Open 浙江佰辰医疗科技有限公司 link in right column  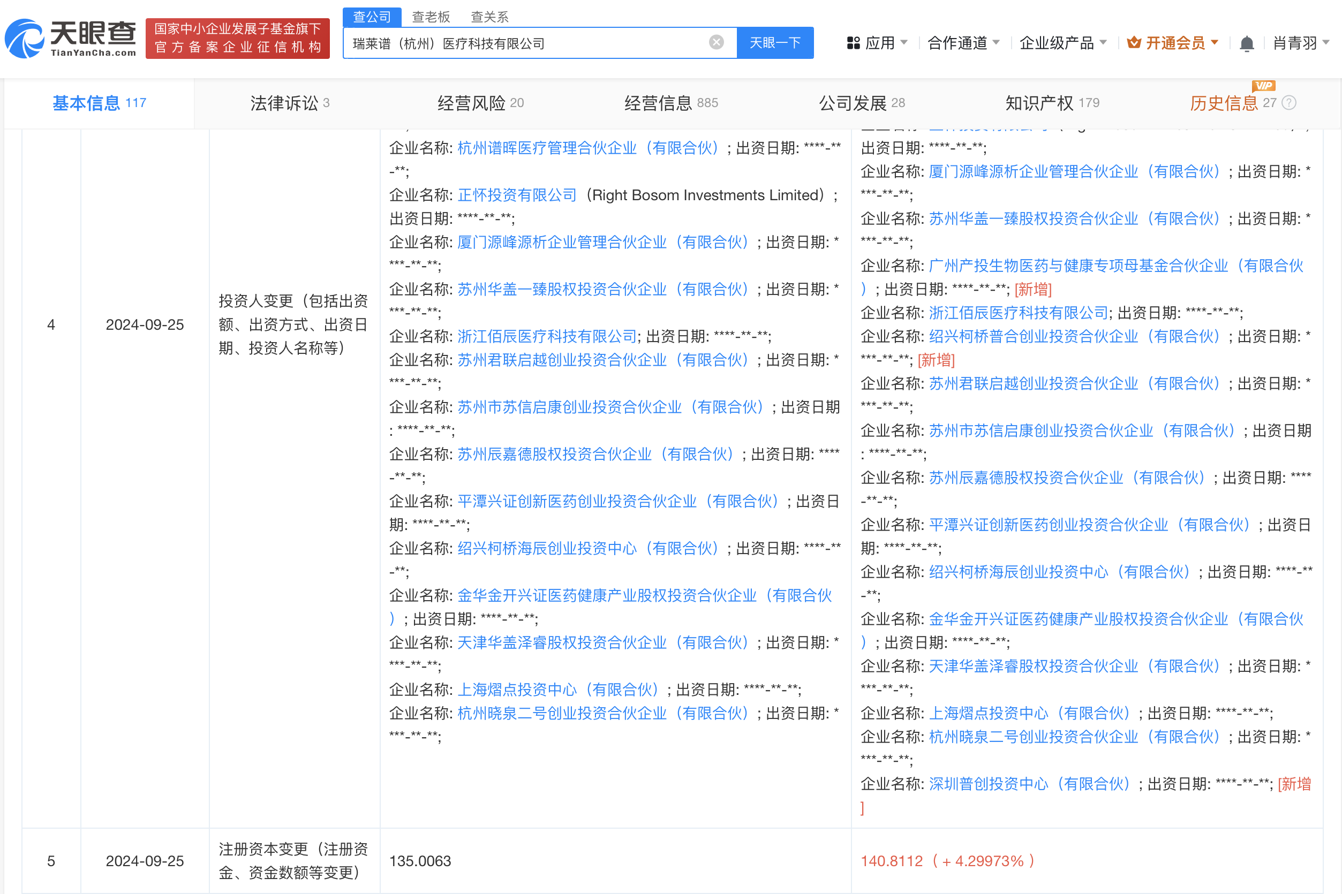pos(1018,313)
